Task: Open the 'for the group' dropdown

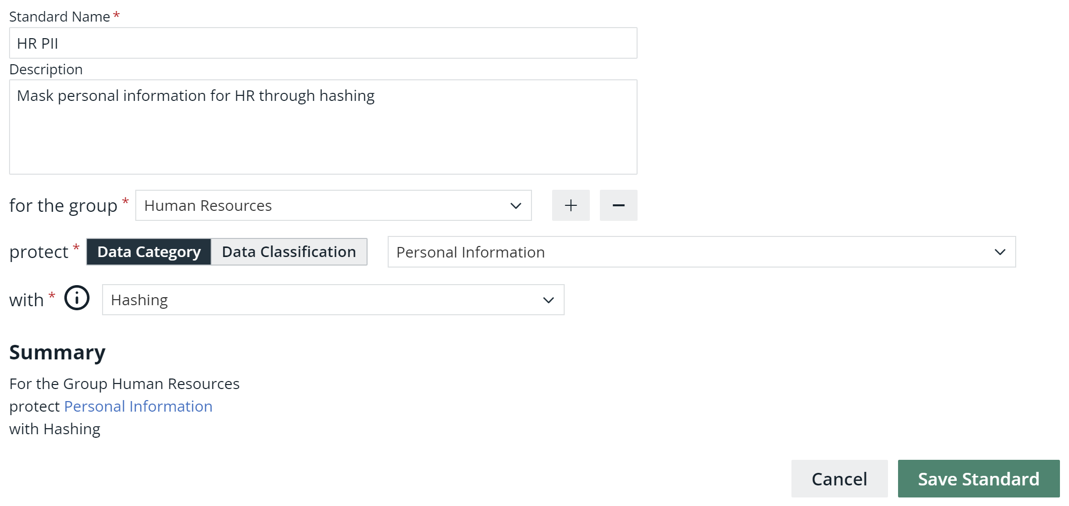Action: pos(333,205)
